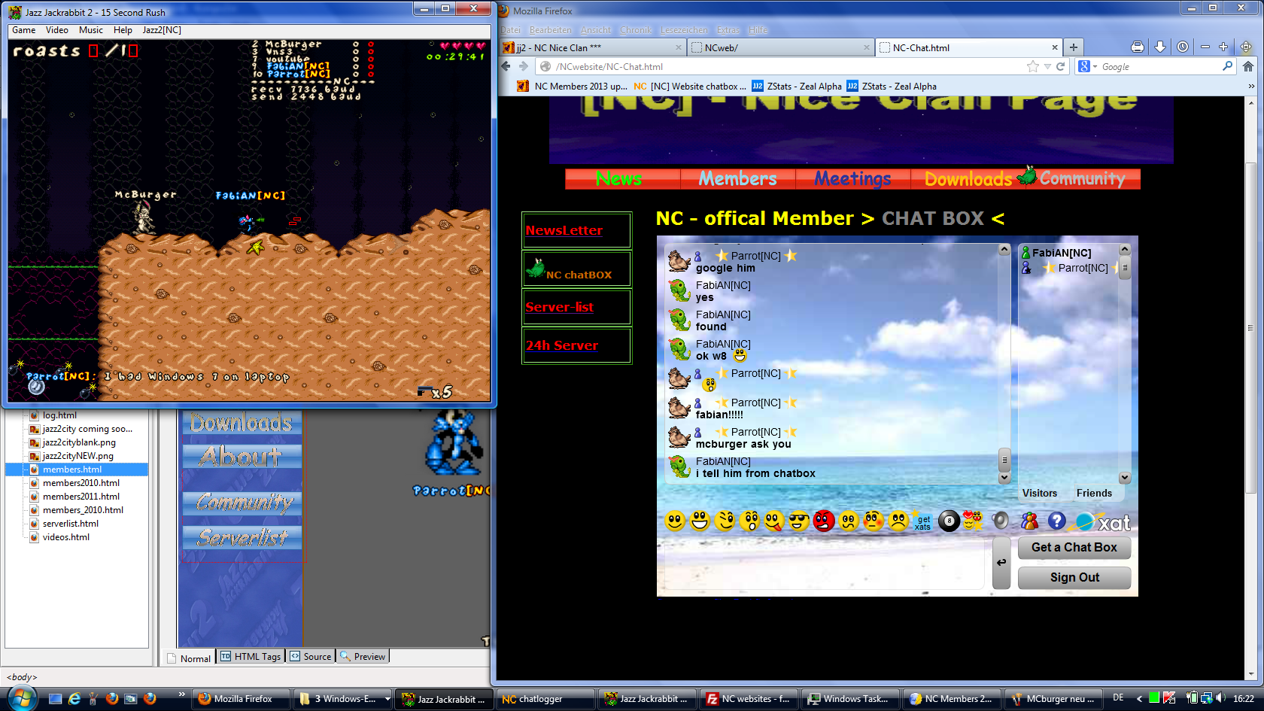The image size is (1264, 711).
Task: Open the Meetings navigation tab
Action: (852, 179)
